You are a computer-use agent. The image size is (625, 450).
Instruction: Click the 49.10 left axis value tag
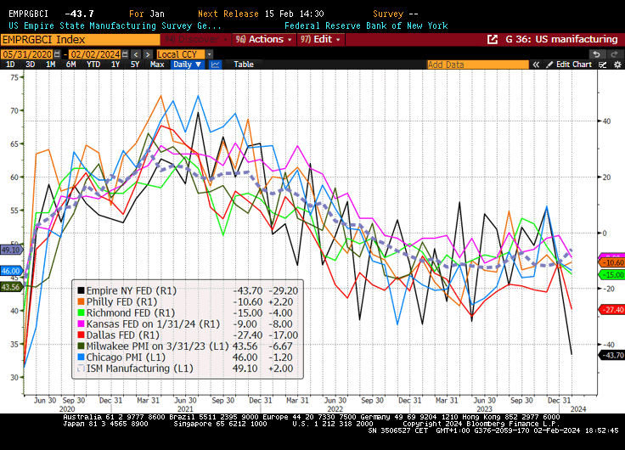point(11,250)
